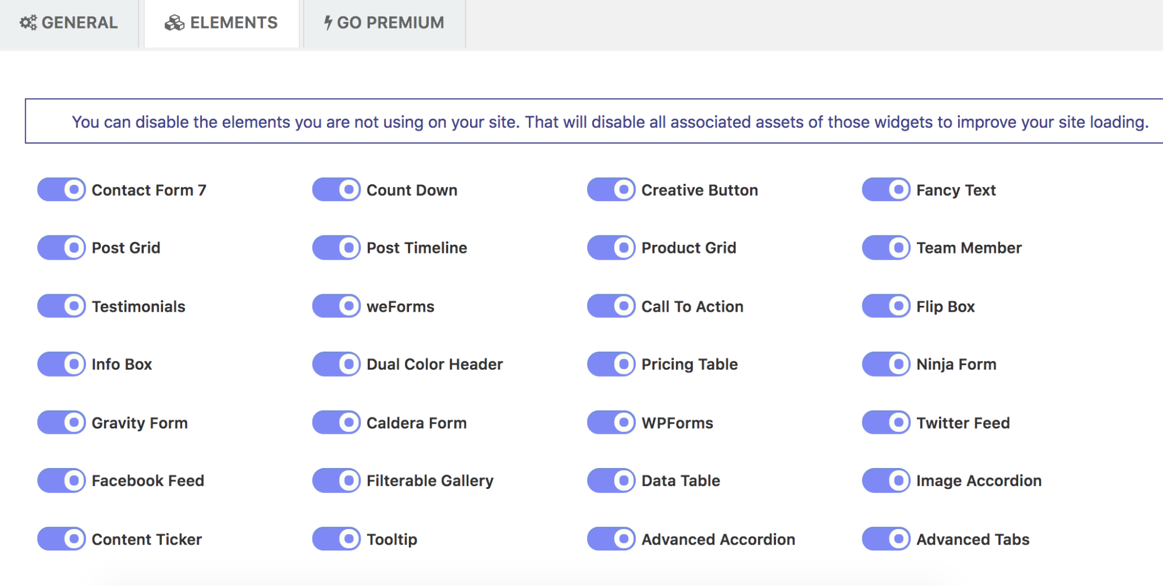Disable the Filterable Gallery element
Screen dimensions: 1163x586
(x=336, y=481)
